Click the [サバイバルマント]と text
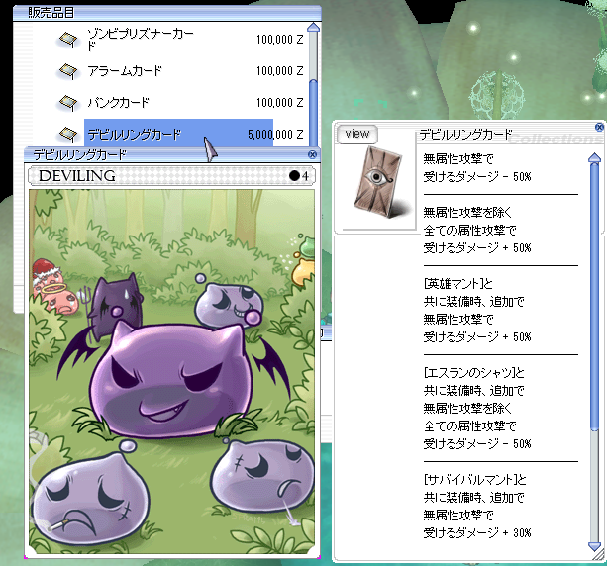 (x=475, y=479)
